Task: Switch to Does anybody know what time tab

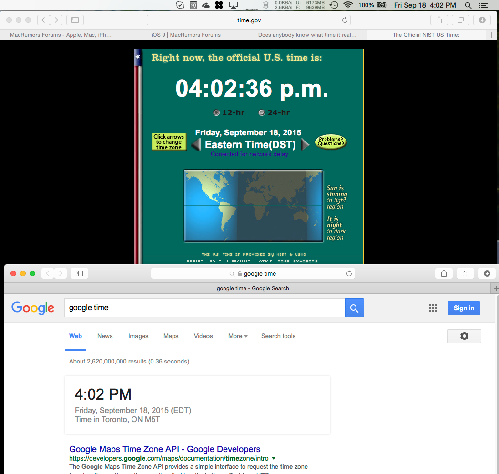Action: click(x=307, y=35)
